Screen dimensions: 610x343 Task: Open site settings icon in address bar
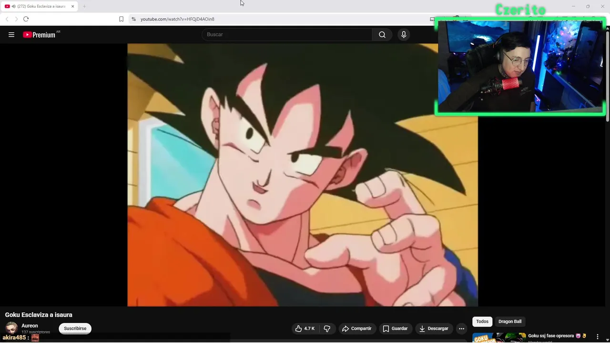coord(133,19)
